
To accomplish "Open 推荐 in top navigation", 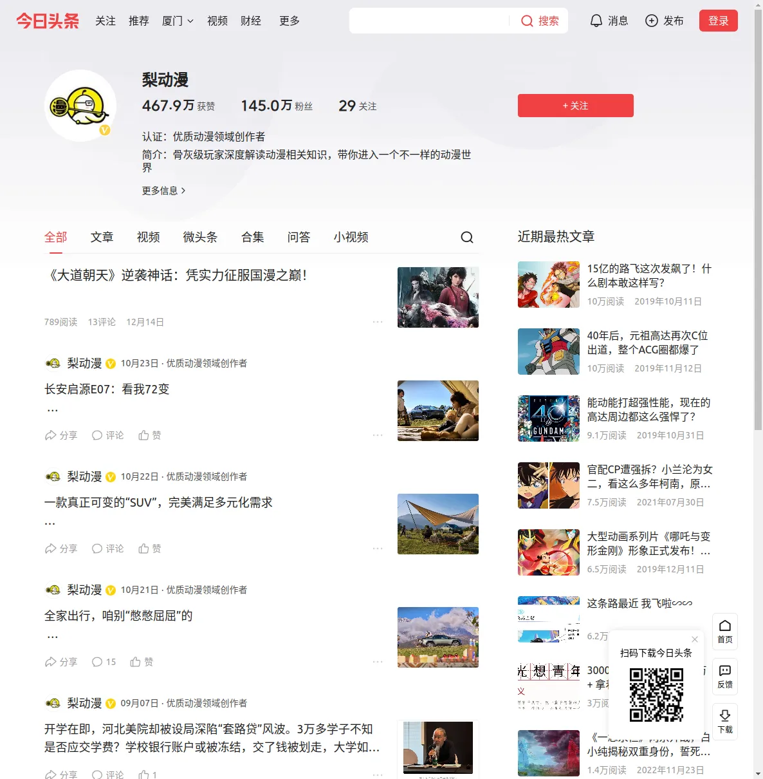I will tap(139, 21).
